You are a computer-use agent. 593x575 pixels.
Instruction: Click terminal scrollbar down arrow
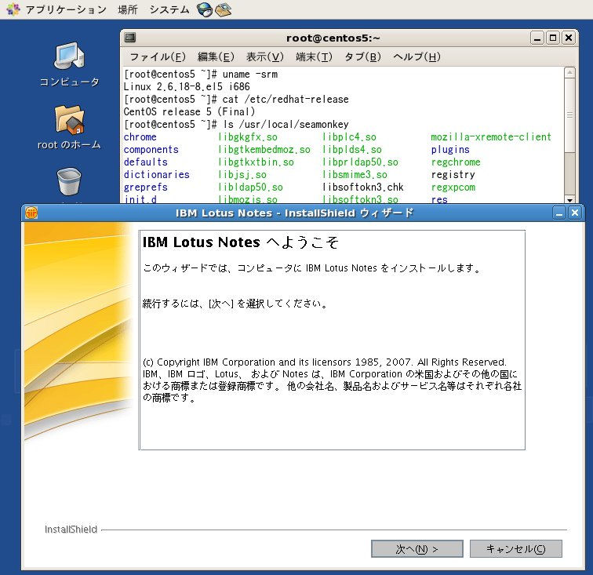(569, 200)
